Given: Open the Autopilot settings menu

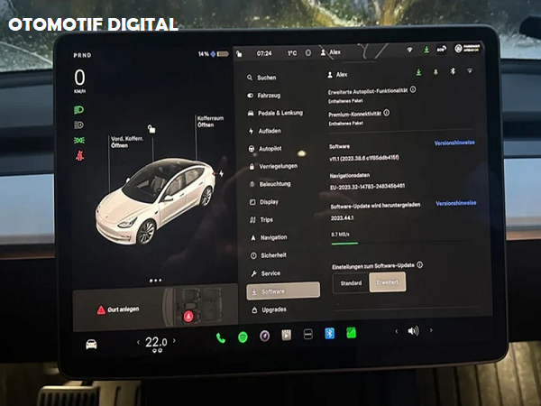Looking at the screenshot, I should click(x=270, y=148).
